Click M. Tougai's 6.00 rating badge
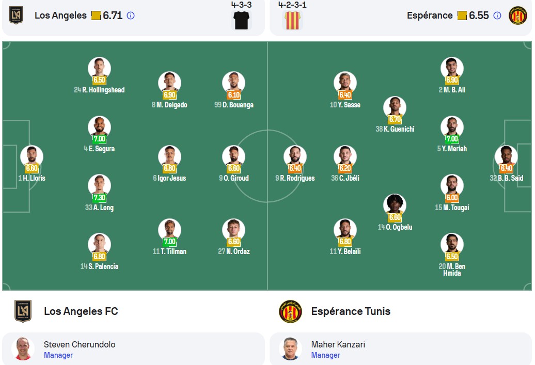The width and height of the screenshot is (535, 365). [452, 198]
